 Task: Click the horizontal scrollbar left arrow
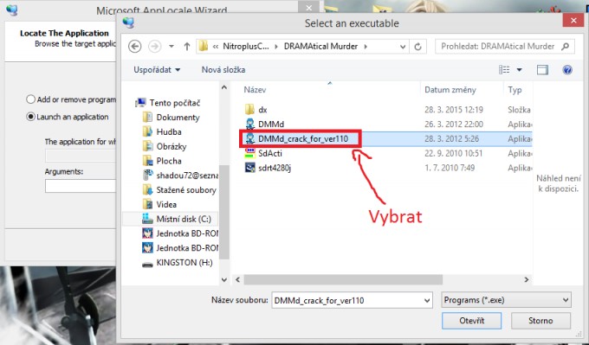click(x=237, y=280)
